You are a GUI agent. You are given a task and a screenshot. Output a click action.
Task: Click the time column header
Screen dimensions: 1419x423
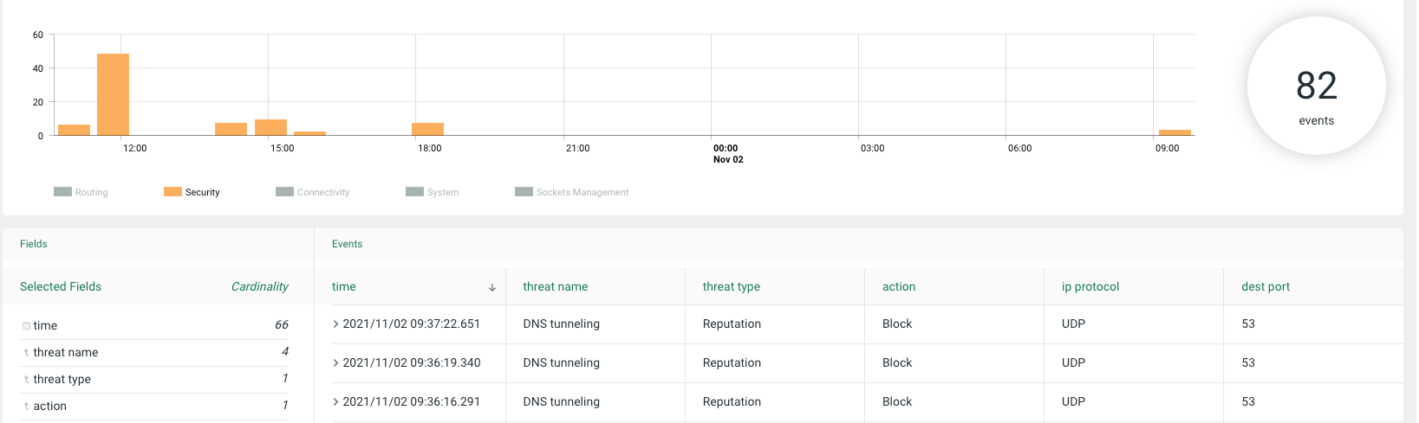(344, 286)
